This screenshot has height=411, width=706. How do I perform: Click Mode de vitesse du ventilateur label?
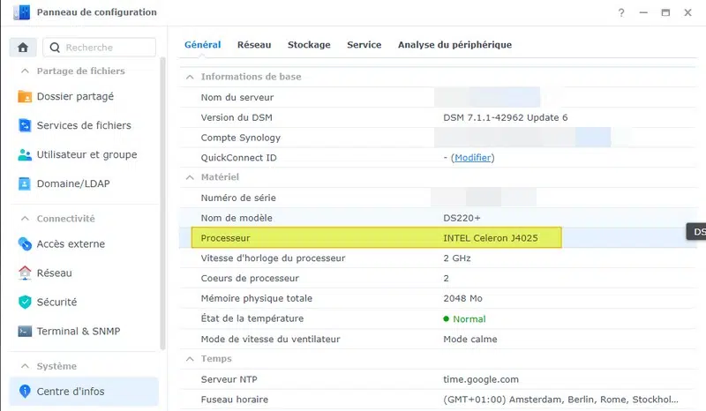(270, 339)
